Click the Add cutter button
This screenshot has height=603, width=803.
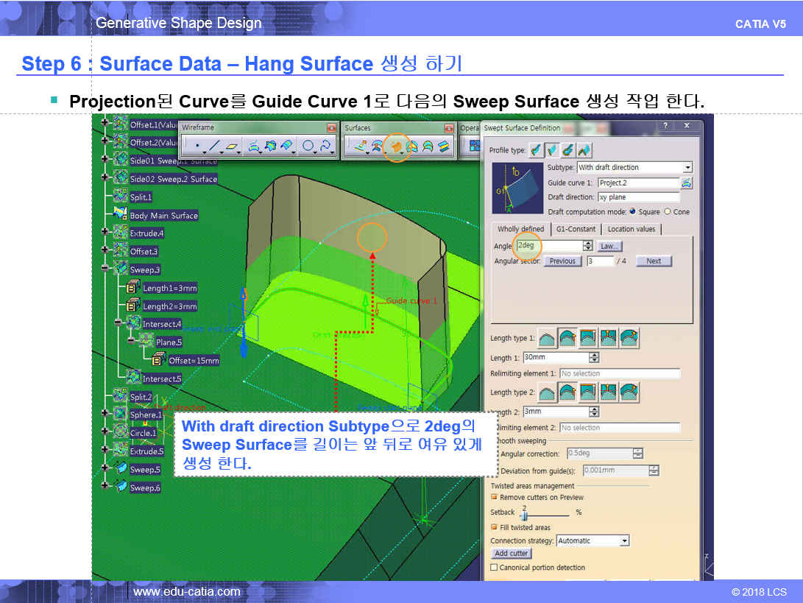tap(511, 554)
